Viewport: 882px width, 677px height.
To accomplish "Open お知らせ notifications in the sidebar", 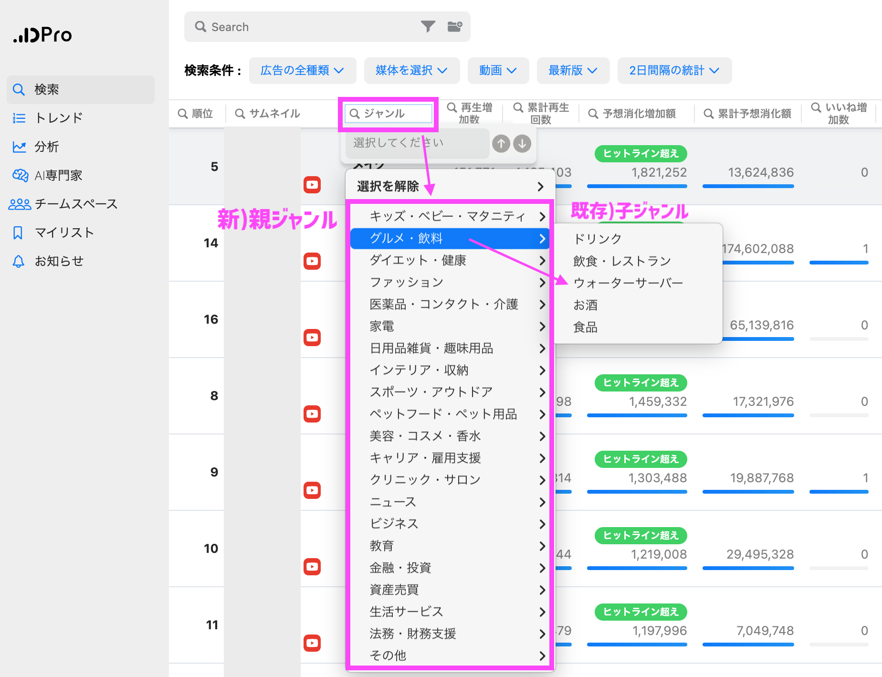I will (x=58, y=261).
